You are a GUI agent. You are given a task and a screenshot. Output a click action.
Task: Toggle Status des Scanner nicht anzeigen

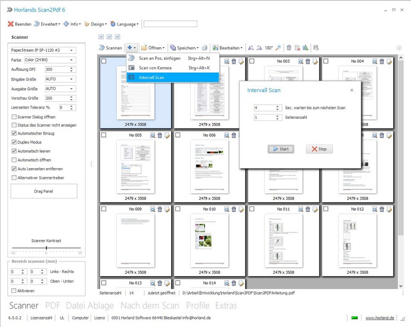click(14, 125)
